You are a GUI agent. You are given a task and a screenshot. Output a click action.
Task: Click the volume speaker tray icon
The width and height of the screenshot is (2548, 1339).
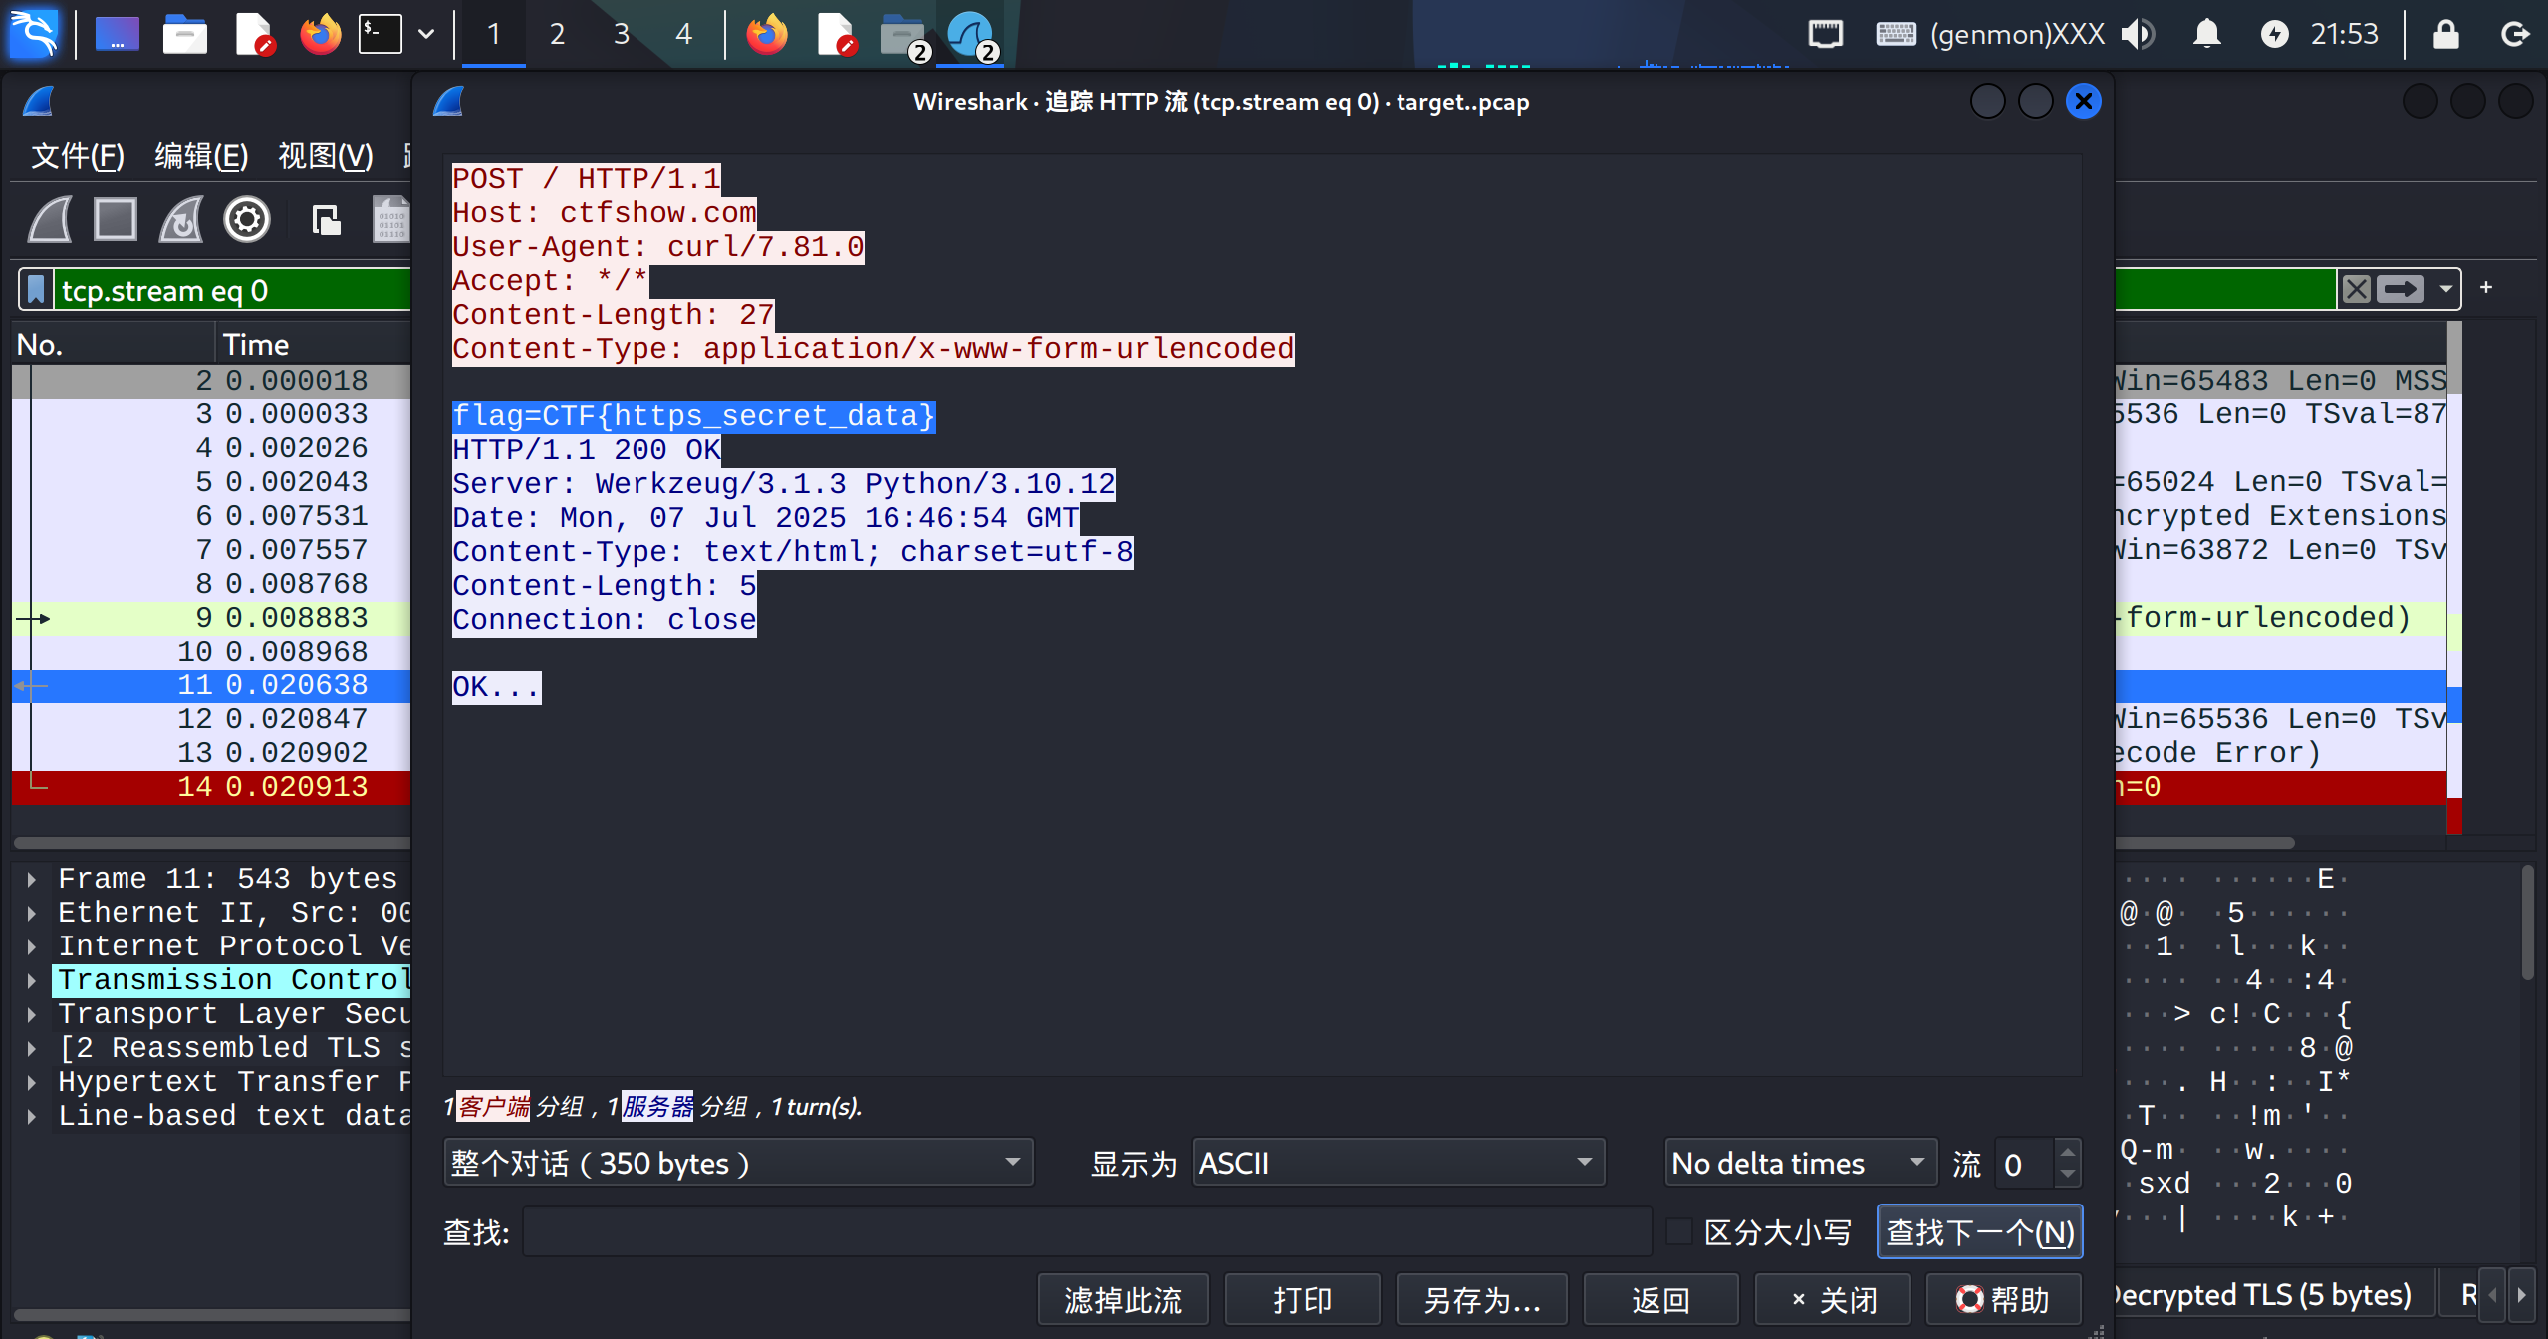point(2137,34)
